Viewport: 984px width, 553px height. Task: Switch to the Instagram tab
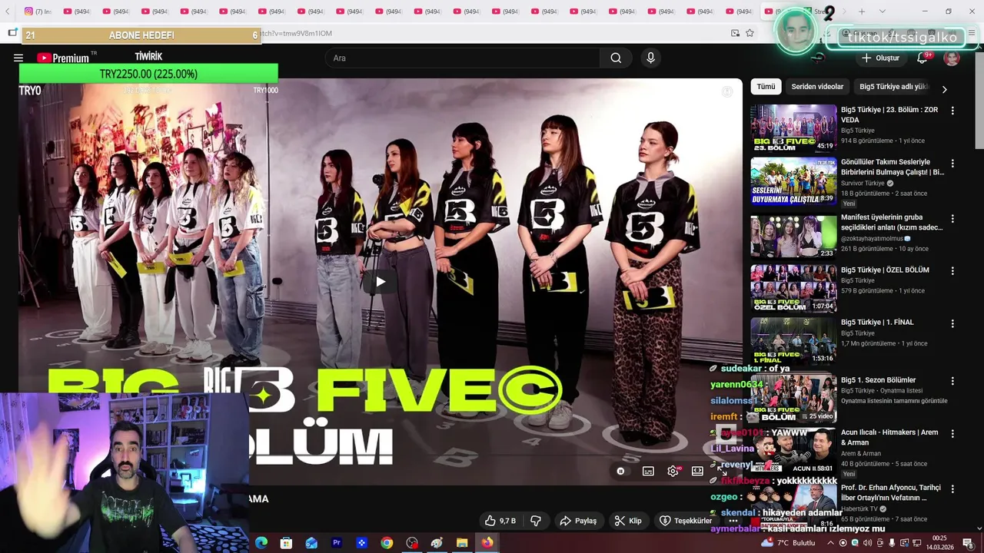point(38,12)
